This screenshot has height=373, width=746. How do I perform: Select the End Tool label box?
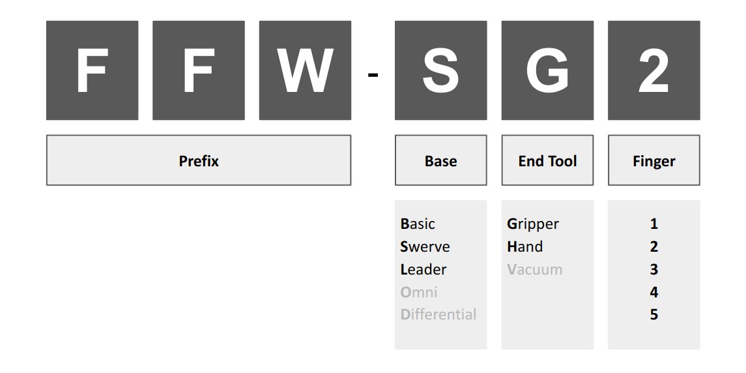pyautogui.click(x=547, y=160)
